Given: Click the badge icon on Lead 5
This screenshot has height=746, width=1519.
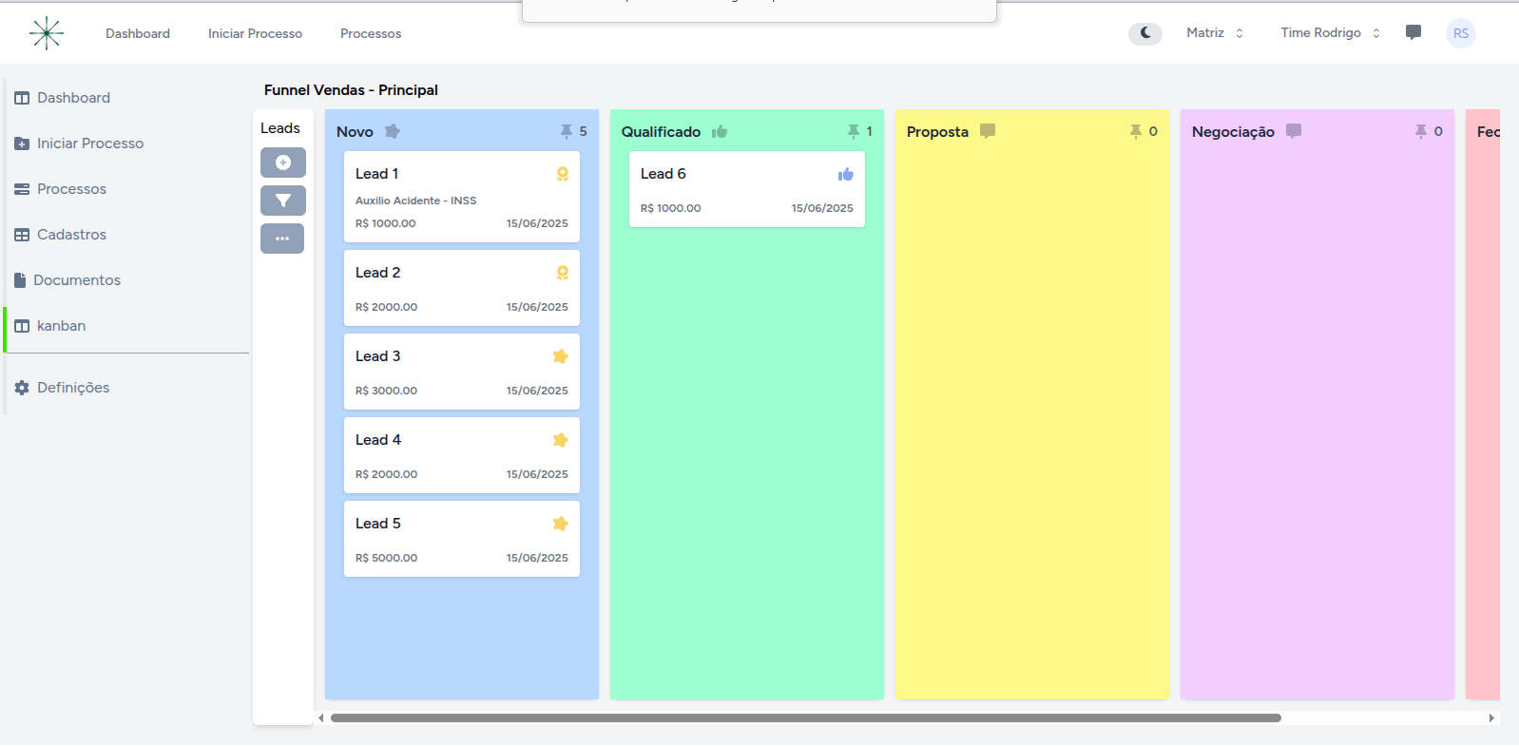Looking at the screenshot, I should [x=561, y=524].
